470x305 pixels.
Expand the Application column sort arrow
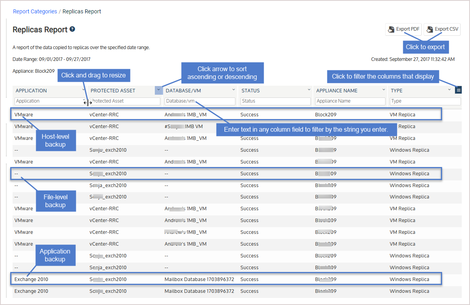tap(84, 90)
